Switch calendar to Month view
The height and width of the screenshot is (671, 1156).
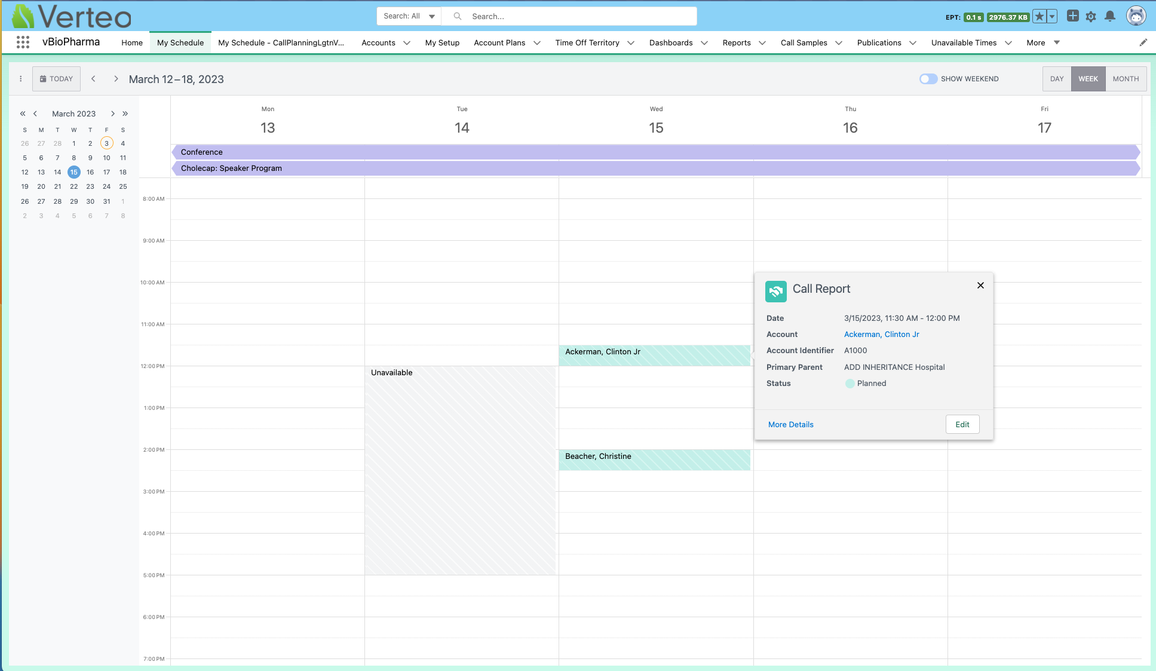pyautogui.click(x=1126, y=79)
